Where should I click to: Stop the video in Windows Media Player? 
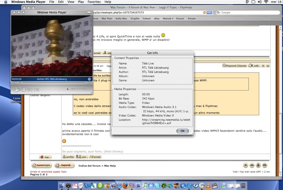(x=23, y=89)
